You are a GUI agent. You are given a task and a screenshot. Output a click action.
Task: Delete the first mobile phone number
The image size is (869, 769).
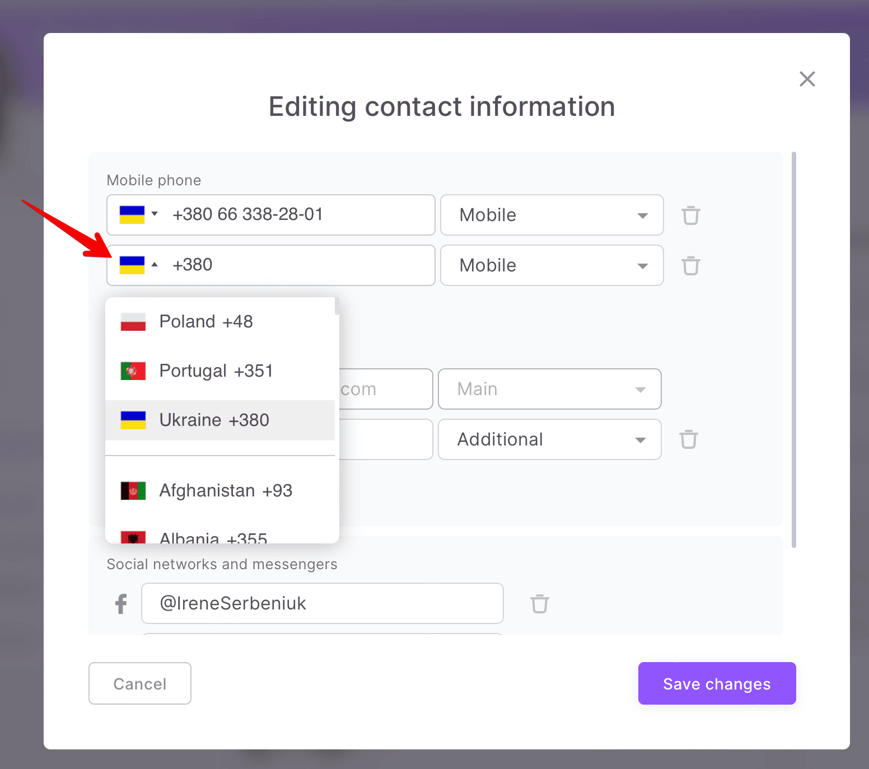(x=690, y=215)
